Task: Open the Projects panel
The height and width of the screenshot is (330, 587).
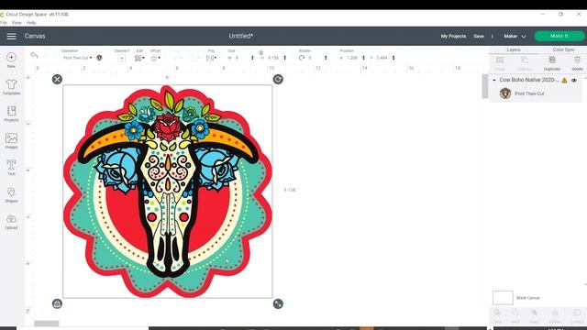Action: coord(11,111)
